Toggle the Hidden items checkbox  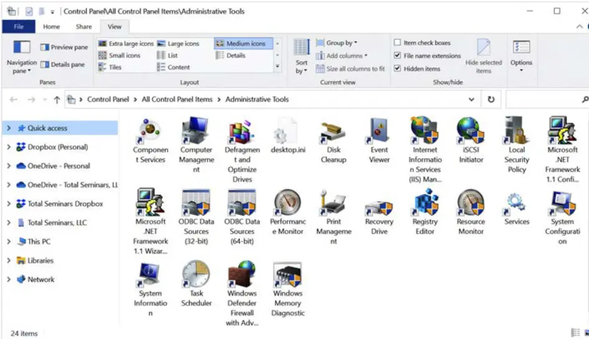398,69
